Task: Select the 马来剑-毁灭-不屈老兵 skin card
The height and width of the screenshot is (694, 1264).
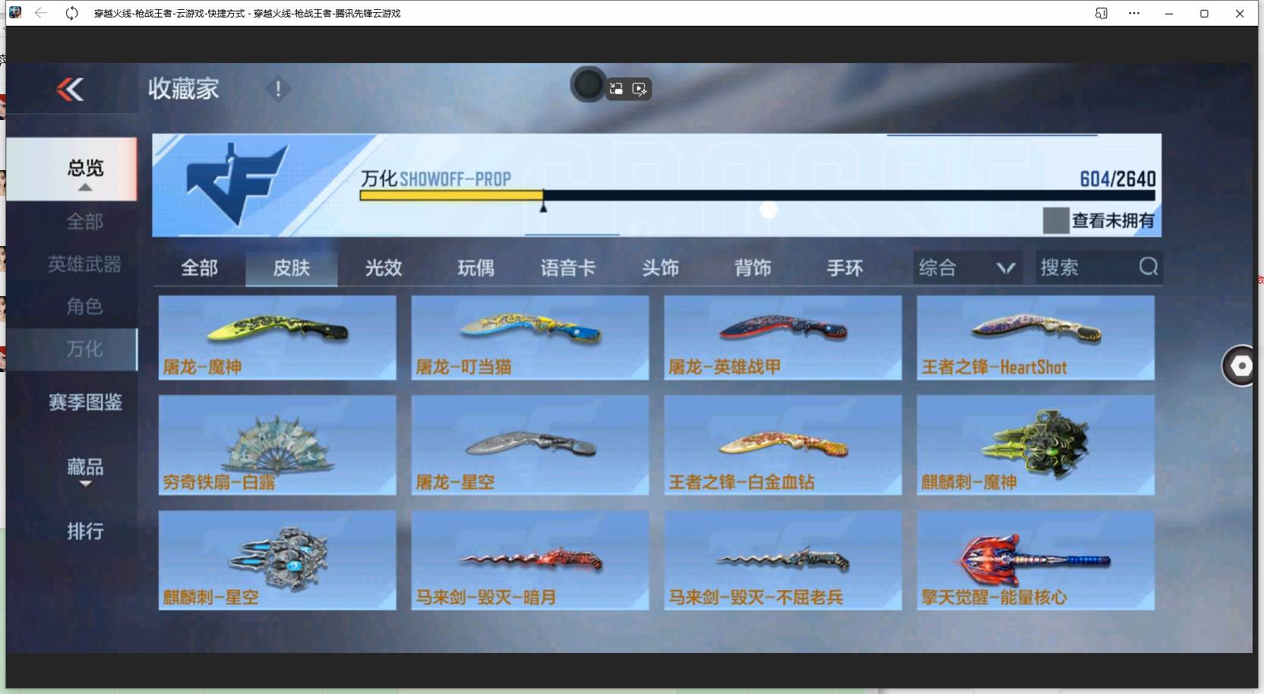Action: (x=783, y=560)
